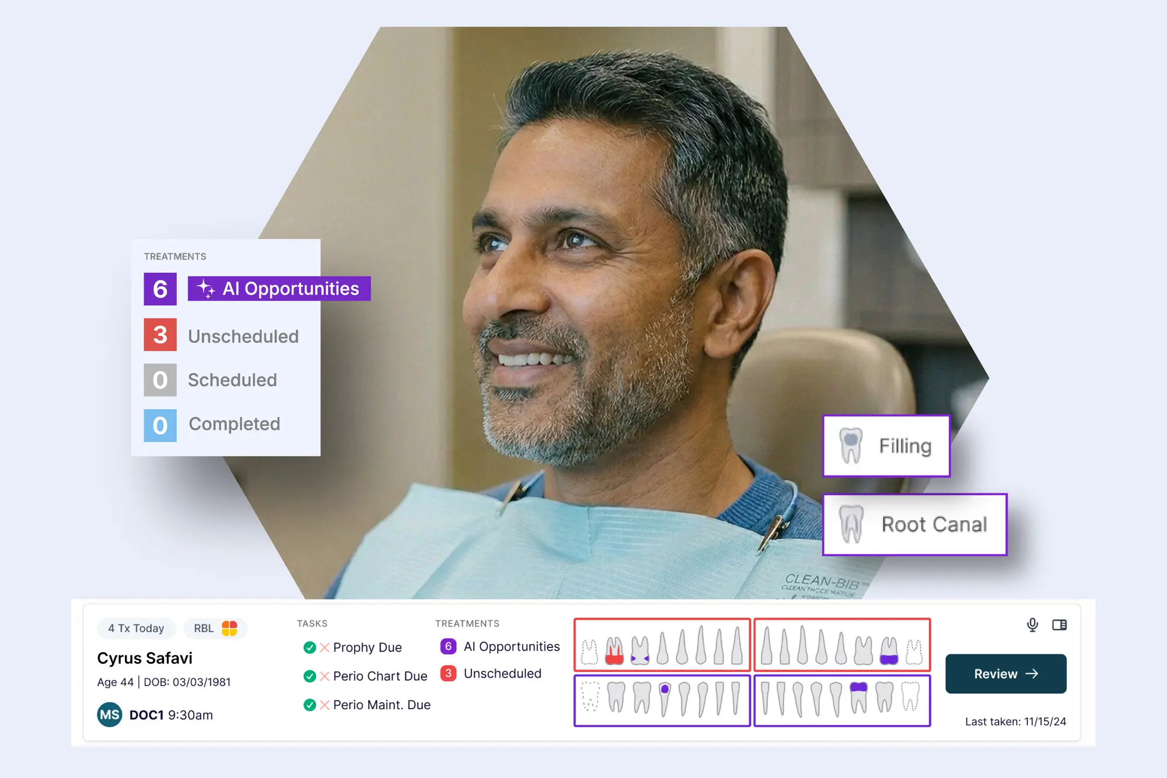Click the microphone icon
The image size is (1167, 778).
[x=1032, y=625]
